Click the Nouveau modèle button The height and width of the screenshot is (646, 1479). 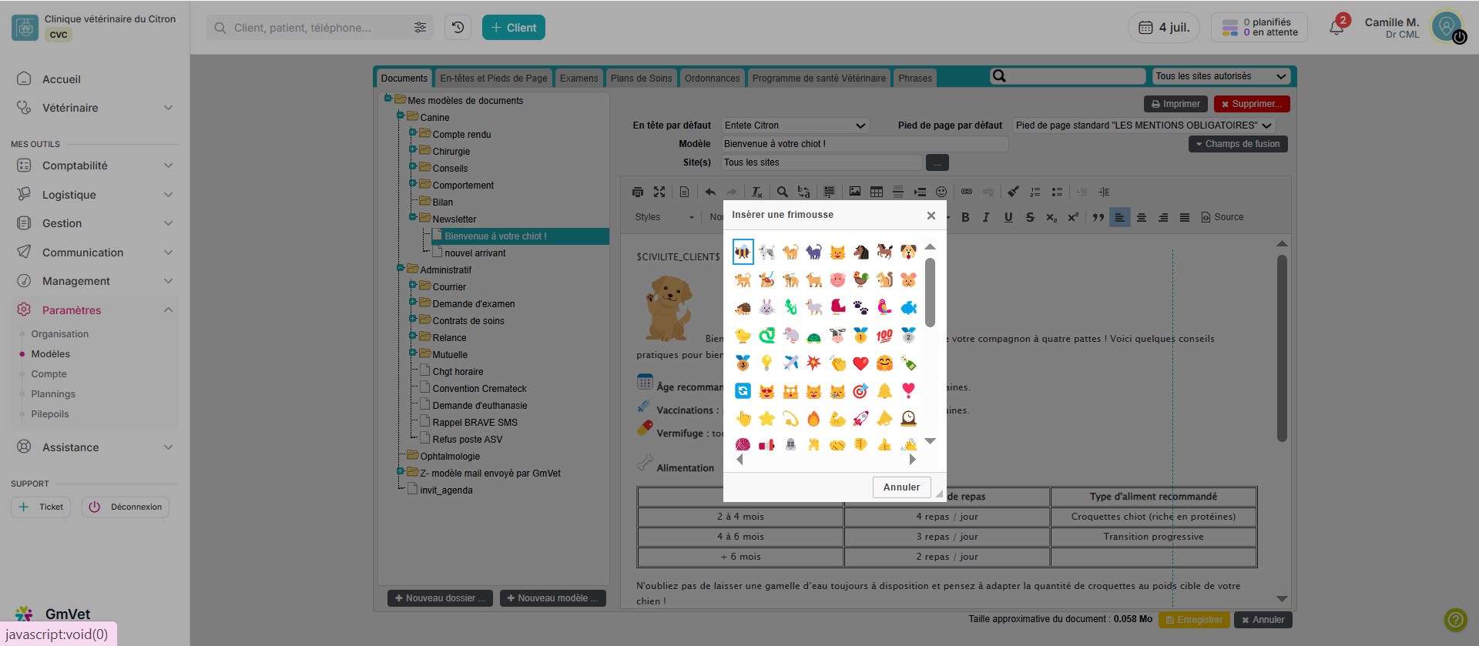point(552,598)
